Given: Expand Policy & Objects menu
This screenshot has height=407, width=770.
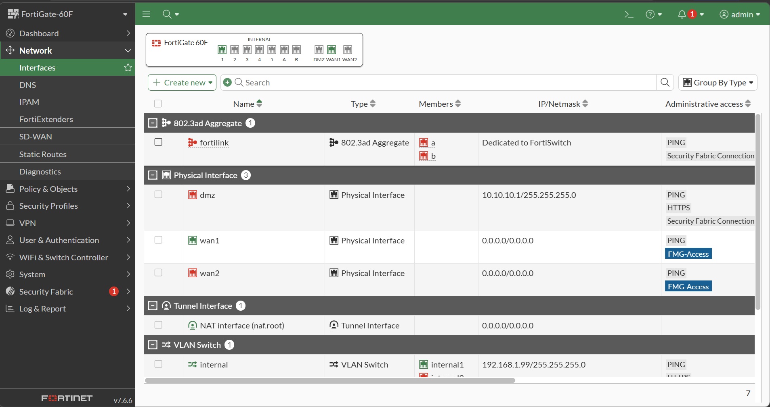Looking at the screenshot, I should pos(67,189).
